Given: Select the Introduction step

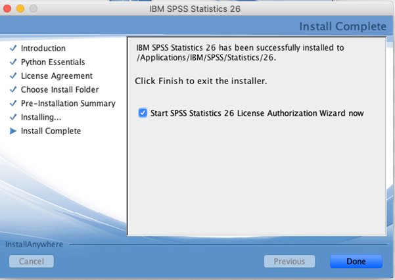Looking at the screenshot, I should (x=43, y=48).
